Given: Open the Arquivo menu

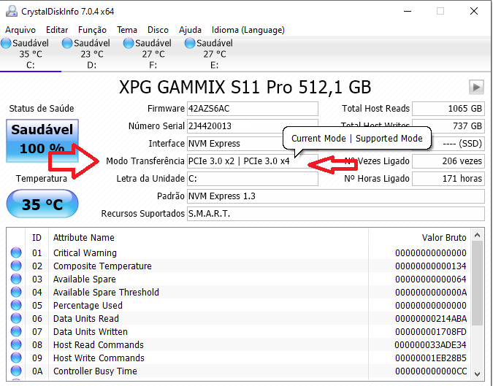Looking at the screenshot, I should click(20, 30).
